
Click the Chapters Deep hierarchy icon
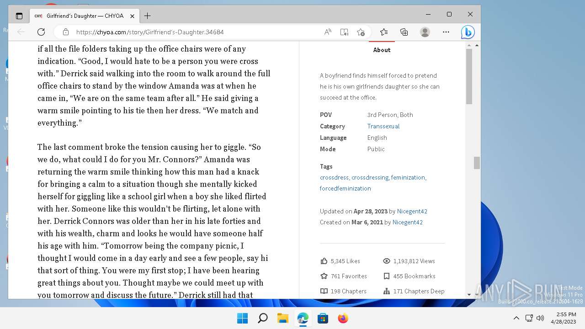pyautogui.click(x=387, y=291)
